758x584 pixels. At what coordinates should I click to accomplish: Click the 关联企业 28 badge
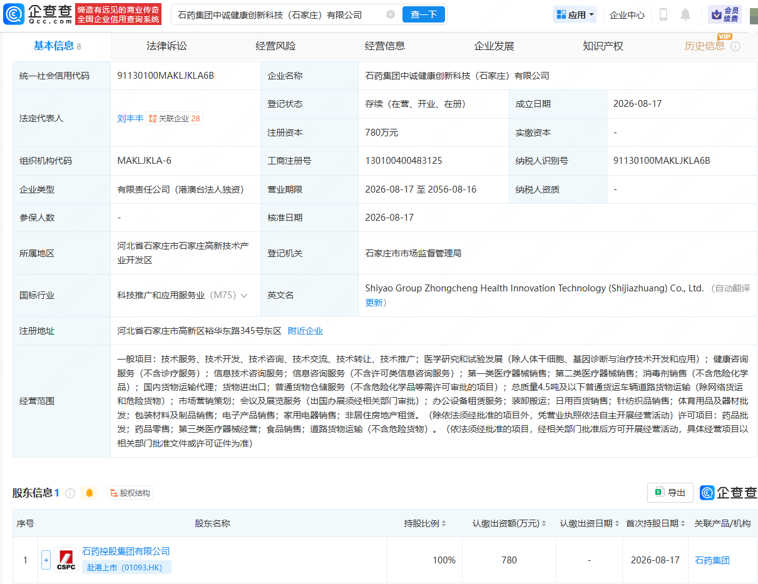click(175, 118)
